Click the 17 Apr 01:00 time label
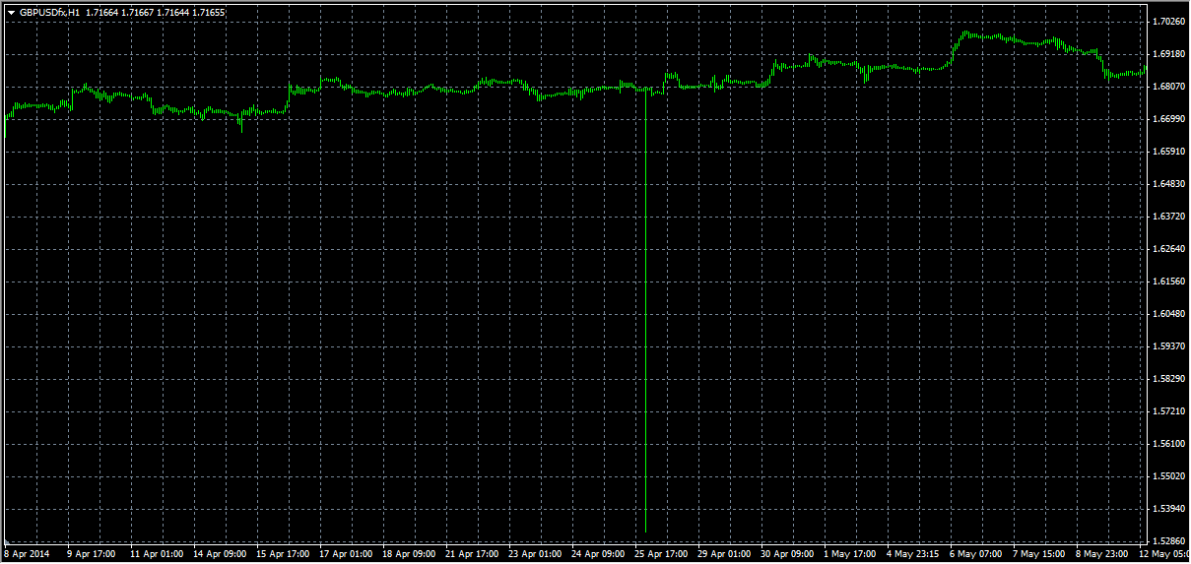Screen dimensions: 1191x564 click(x=345, y=554)
